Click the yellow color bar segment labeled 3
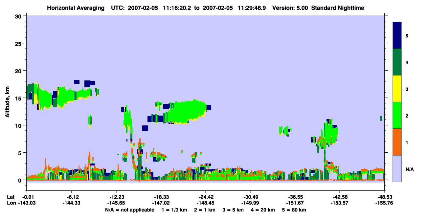 coord(397,89)
